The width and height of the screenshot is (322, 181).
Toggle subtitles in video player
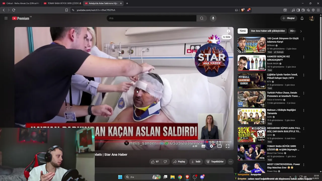203,146
